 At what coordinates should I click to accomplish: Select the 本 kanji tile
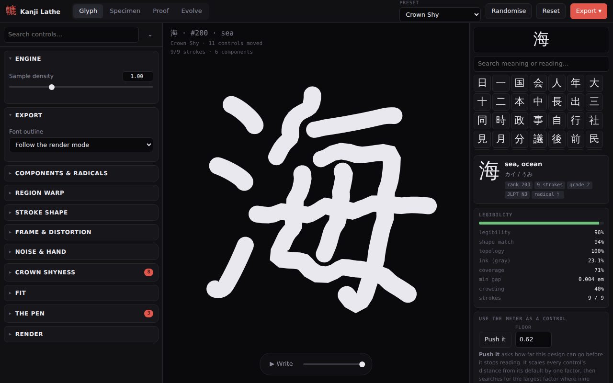click(520, 101)
